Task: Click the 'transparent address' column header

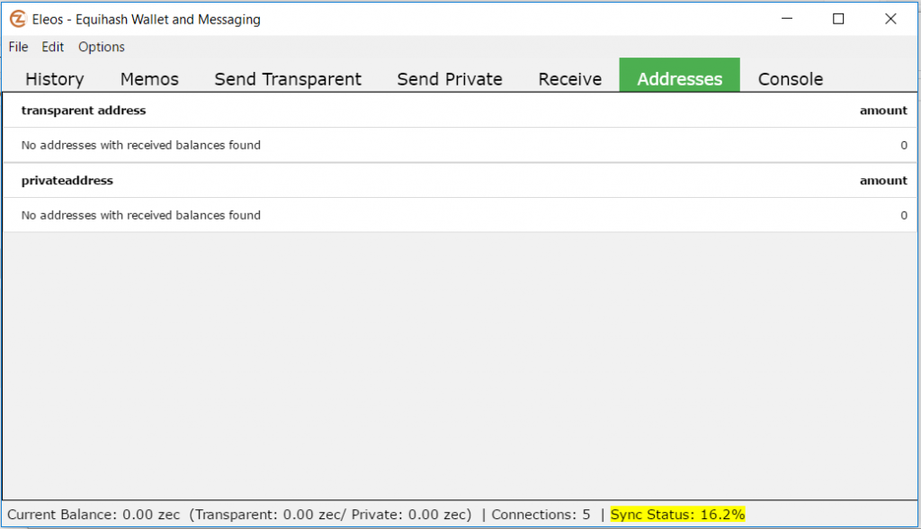Action: [x=84, y=111]
